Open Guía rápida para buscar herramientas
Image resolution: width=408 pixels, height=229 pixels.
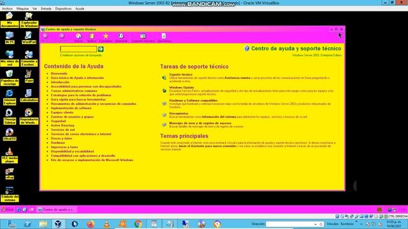pyautogui.click(x=78, y=99)
